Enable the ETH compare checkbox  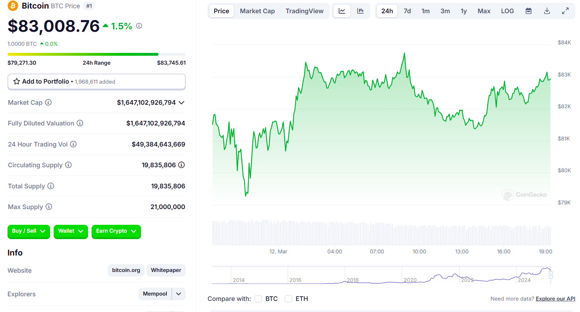point(288,299)
